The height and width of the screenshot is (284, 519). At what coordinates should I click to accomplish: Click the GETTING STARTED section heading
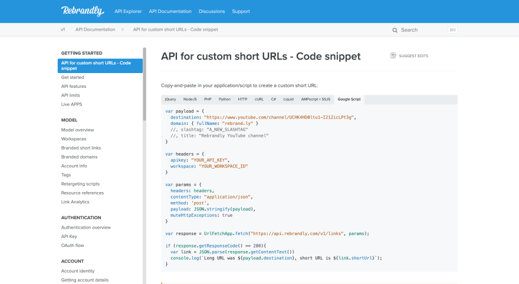[81, 53]
